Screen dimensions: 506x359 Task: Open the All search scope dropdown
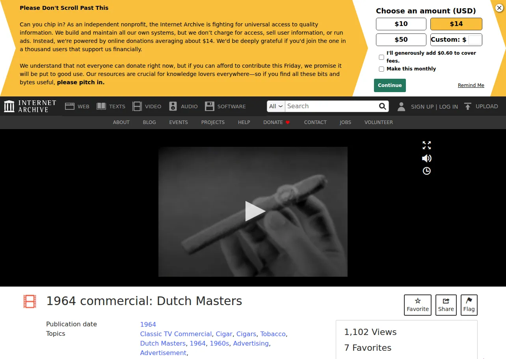276,106
